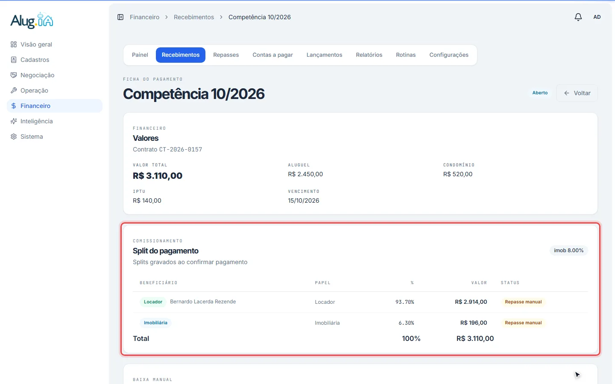
Task: Switch to Painel tab
Action: click(x=140, y=55)
